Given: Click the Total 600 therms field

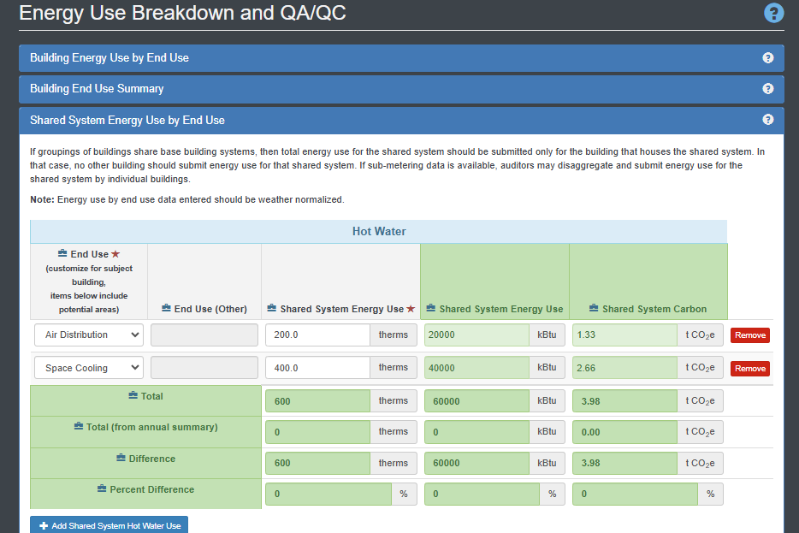Looking at the screenshot, I should pos(317,401).
